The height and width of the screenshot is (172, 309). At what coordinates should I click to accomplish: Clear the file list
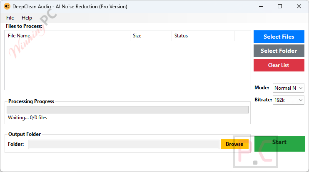coord(279,65)
